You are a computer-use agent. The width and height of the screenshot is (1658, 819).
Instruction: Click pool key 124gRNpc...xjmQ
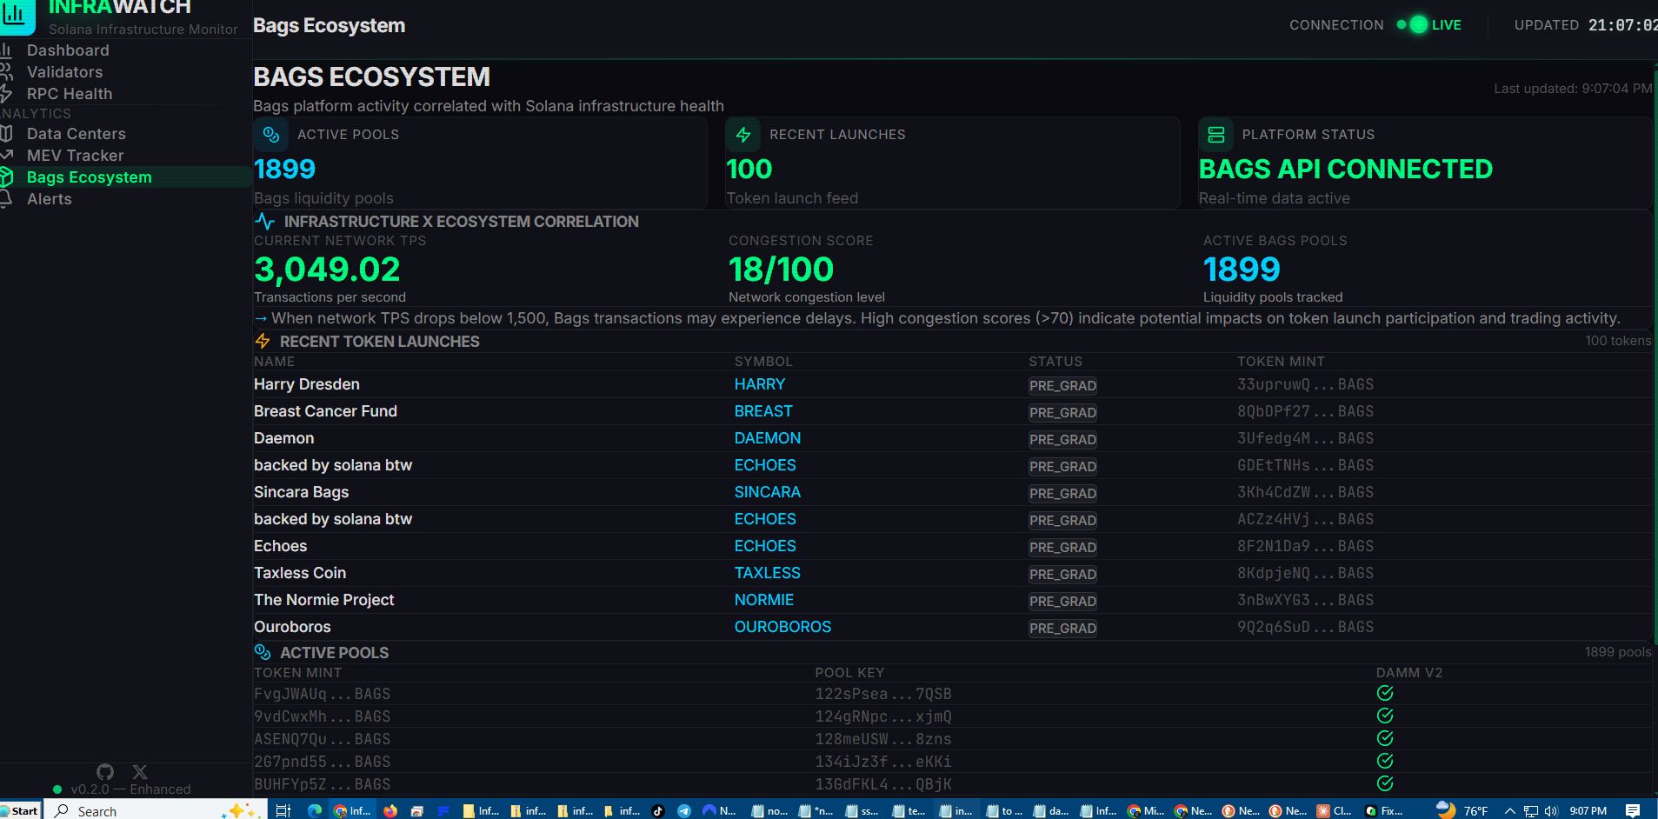[883, 716]
